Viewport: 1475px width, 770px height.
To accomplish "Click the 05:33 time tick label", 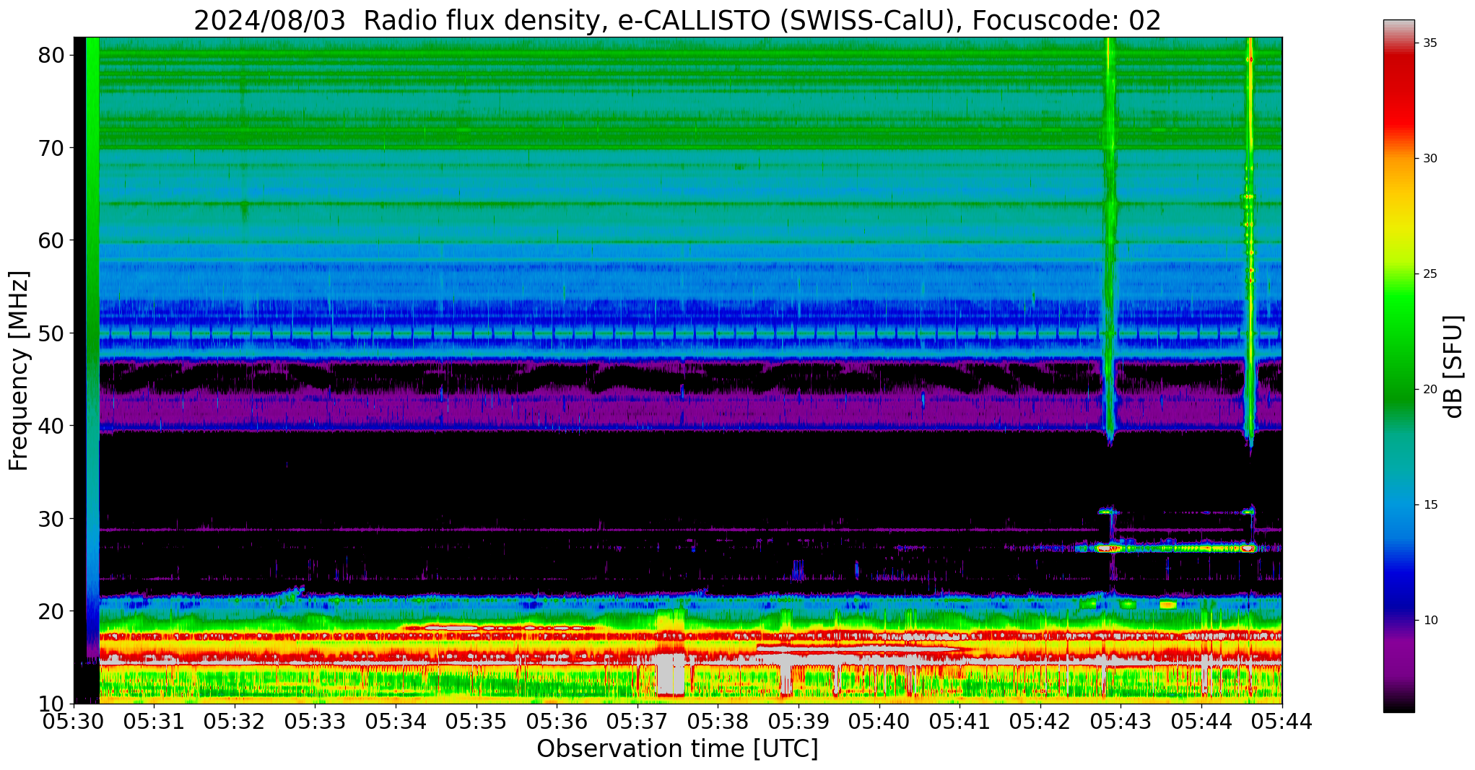I will [316, 721].
